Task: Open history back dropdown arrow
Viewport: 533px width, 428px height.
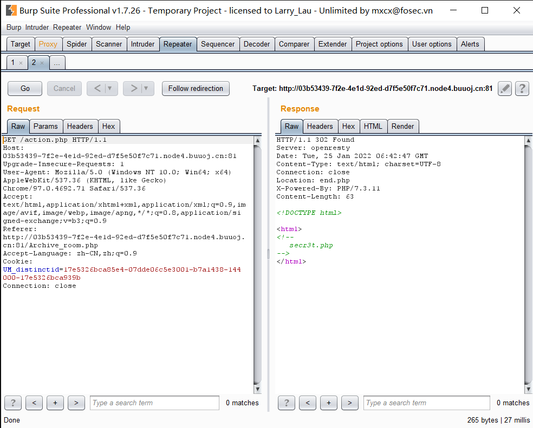Action: (110, 88)
